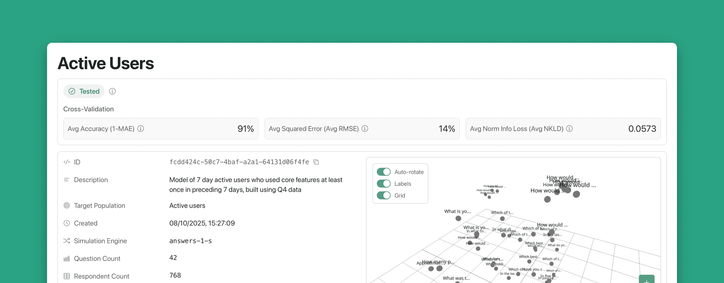Image resolution: width=724 pixels, height=283 pixels.
Task: Click the code brackets icon beside ID
Action: tap(66, 162)
